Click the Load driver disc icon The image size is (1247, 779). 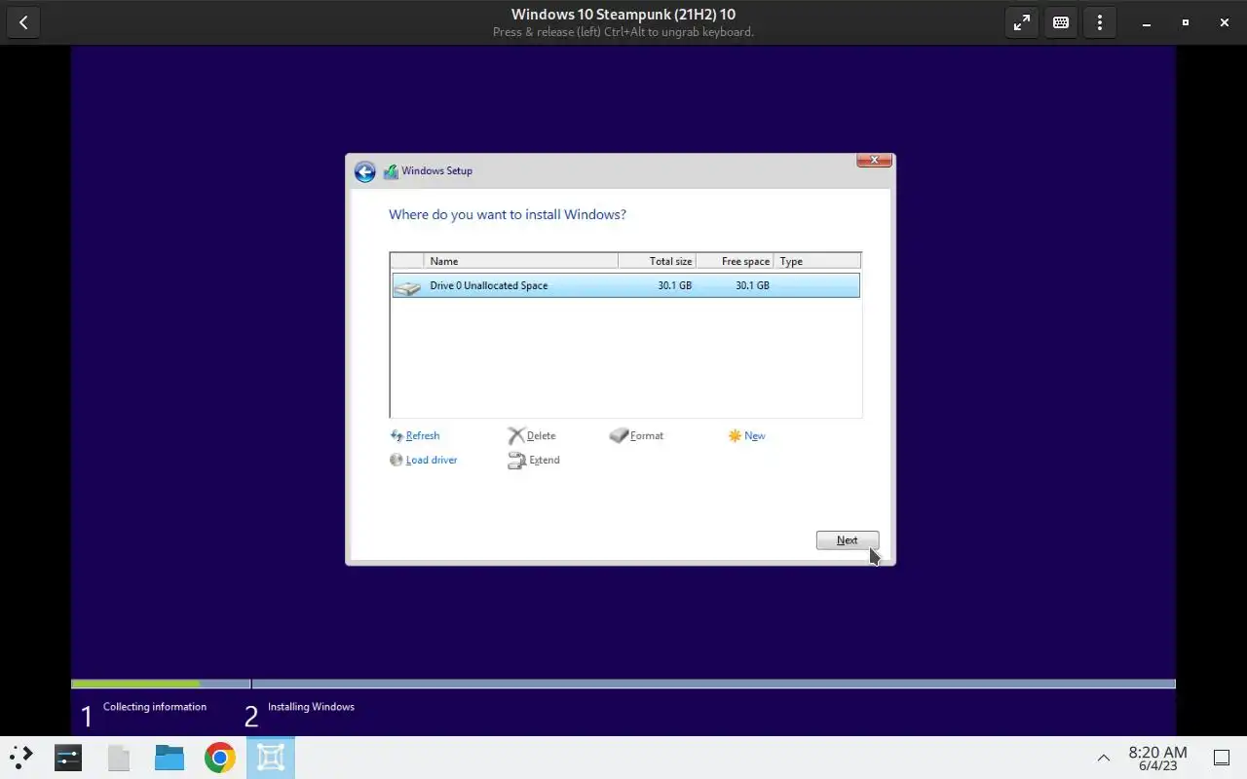point(397,460)
